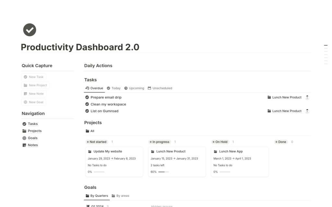Click the New Project button
The height and width of the screenshot is (207, 332).
(35, 85)
